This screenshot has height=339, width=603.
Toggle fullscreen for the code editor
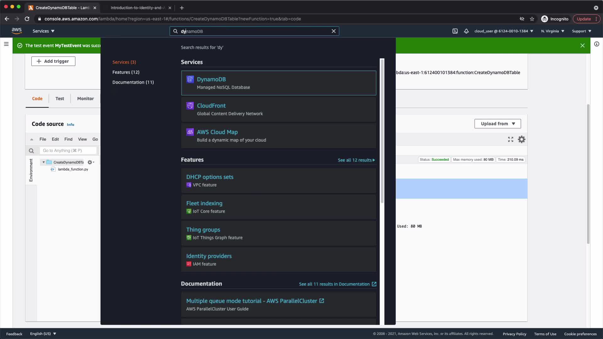[511, 139]
